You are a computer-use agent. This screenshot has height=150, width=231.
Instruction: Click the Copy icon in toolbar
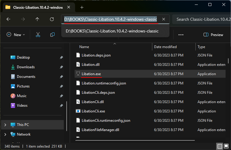coord(52,35)
